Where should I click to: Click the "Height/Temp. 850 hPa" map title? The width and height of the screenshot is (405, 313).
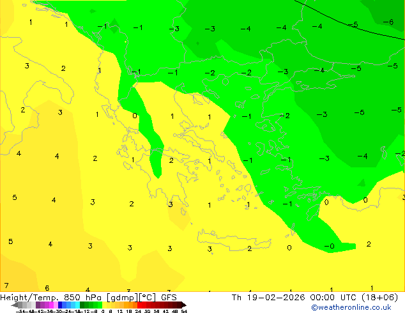pyautogui.click(x=50, y=298)
